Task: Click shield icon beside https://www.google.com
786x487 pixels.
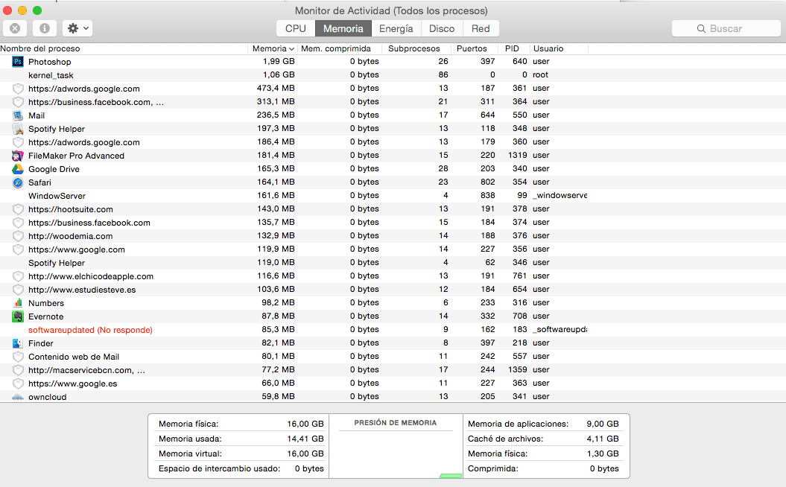Action: click(18, 249)
